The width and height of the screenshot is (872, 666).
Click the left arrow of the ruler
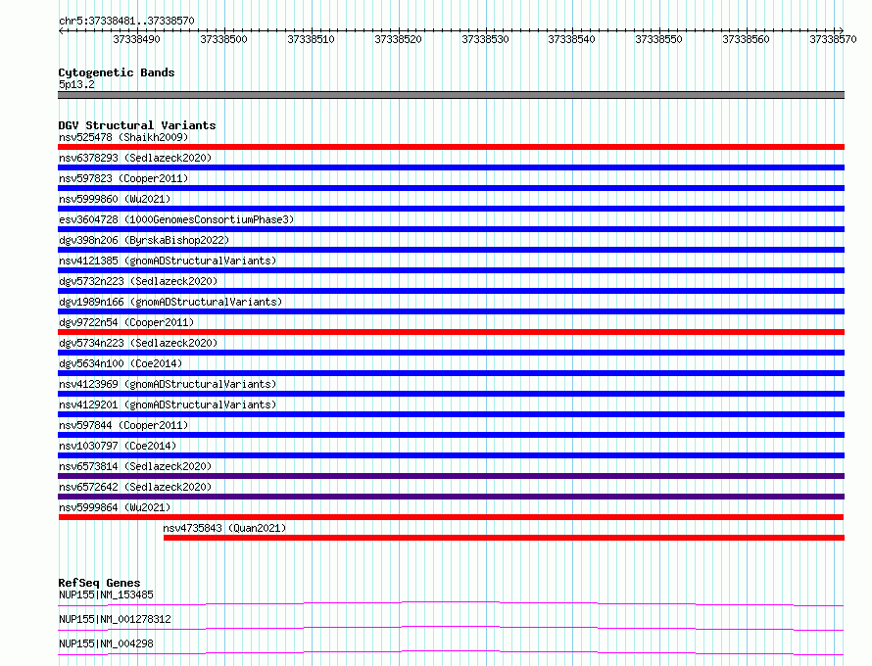[x=61, y=30]
